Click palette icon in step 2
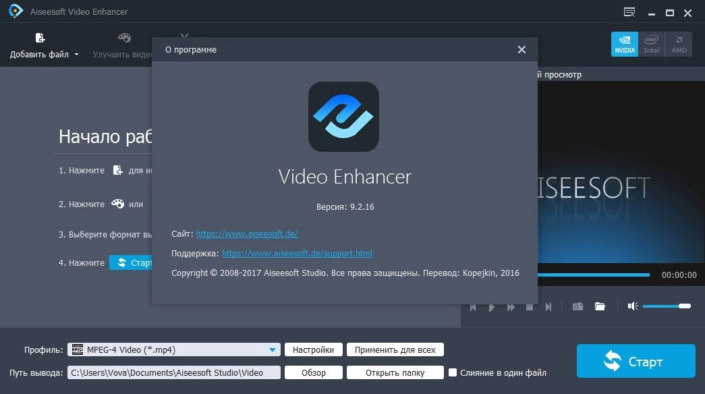705x394 pixels. pyautogui.click(x=117, y=204)
